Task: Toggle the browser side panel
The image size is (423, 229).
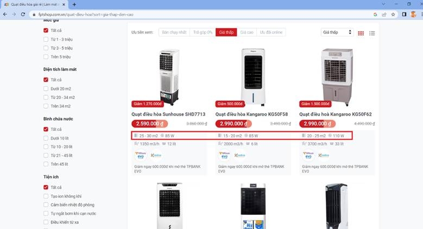Action: click(404, 15)
